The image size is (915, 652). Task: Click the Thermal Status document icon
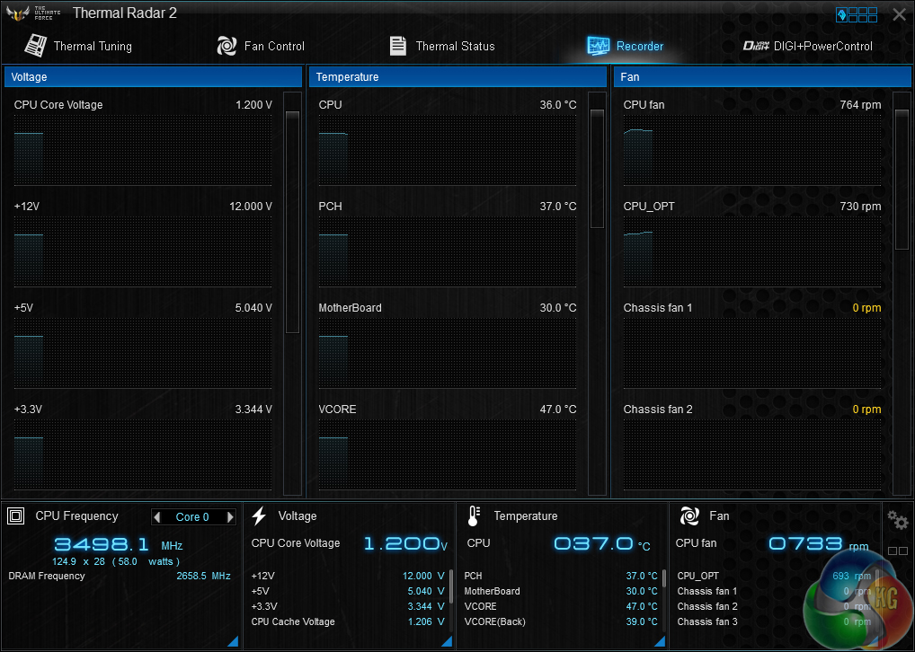(x=397, y=46)
